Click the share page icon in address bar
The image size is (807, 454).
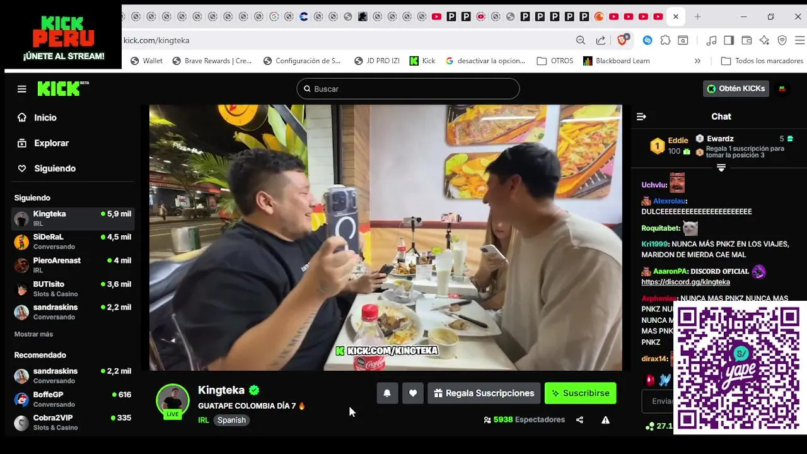(x=601, y=40)
